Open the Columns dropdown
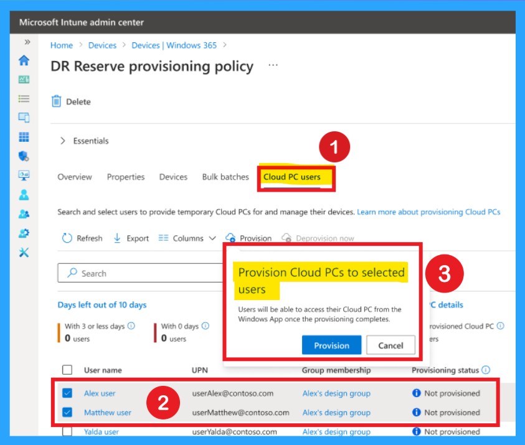This screenshot has height=445, width=525. pyautogui.click(x=187, y=238)
